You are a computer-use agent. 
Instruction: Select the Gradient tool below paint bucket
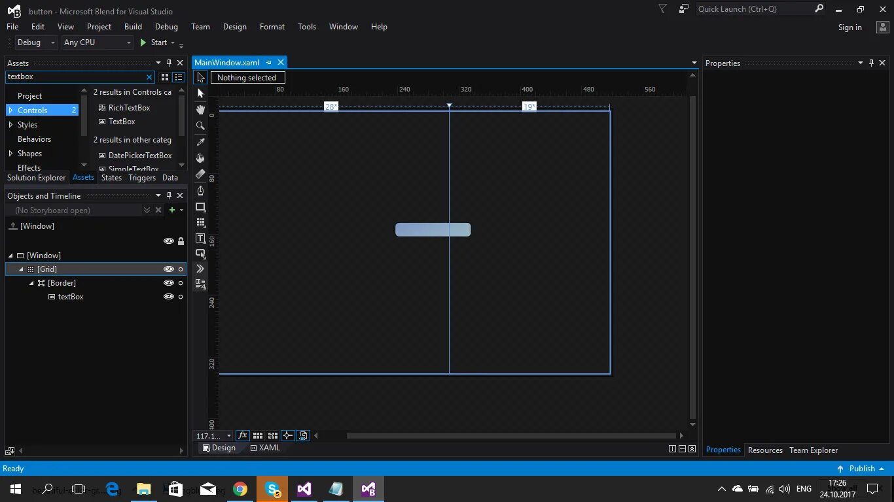[x=200, y=174]
